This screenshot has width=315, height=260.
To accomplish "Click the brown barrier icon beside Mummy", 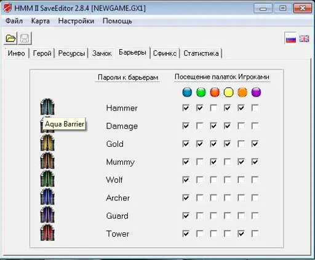I will 47,160.
